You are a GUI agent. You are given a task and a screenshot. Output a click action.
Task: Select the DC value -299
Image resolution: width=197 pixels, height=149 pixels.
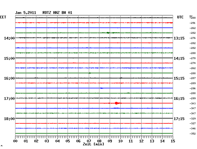(192, 98)
